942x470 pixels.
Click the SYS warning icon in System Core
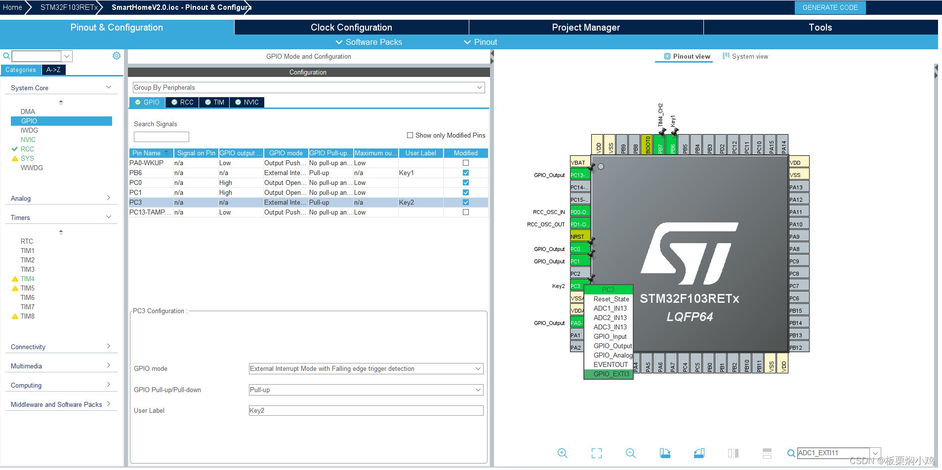pyautogui.click(x=15, y=158)
